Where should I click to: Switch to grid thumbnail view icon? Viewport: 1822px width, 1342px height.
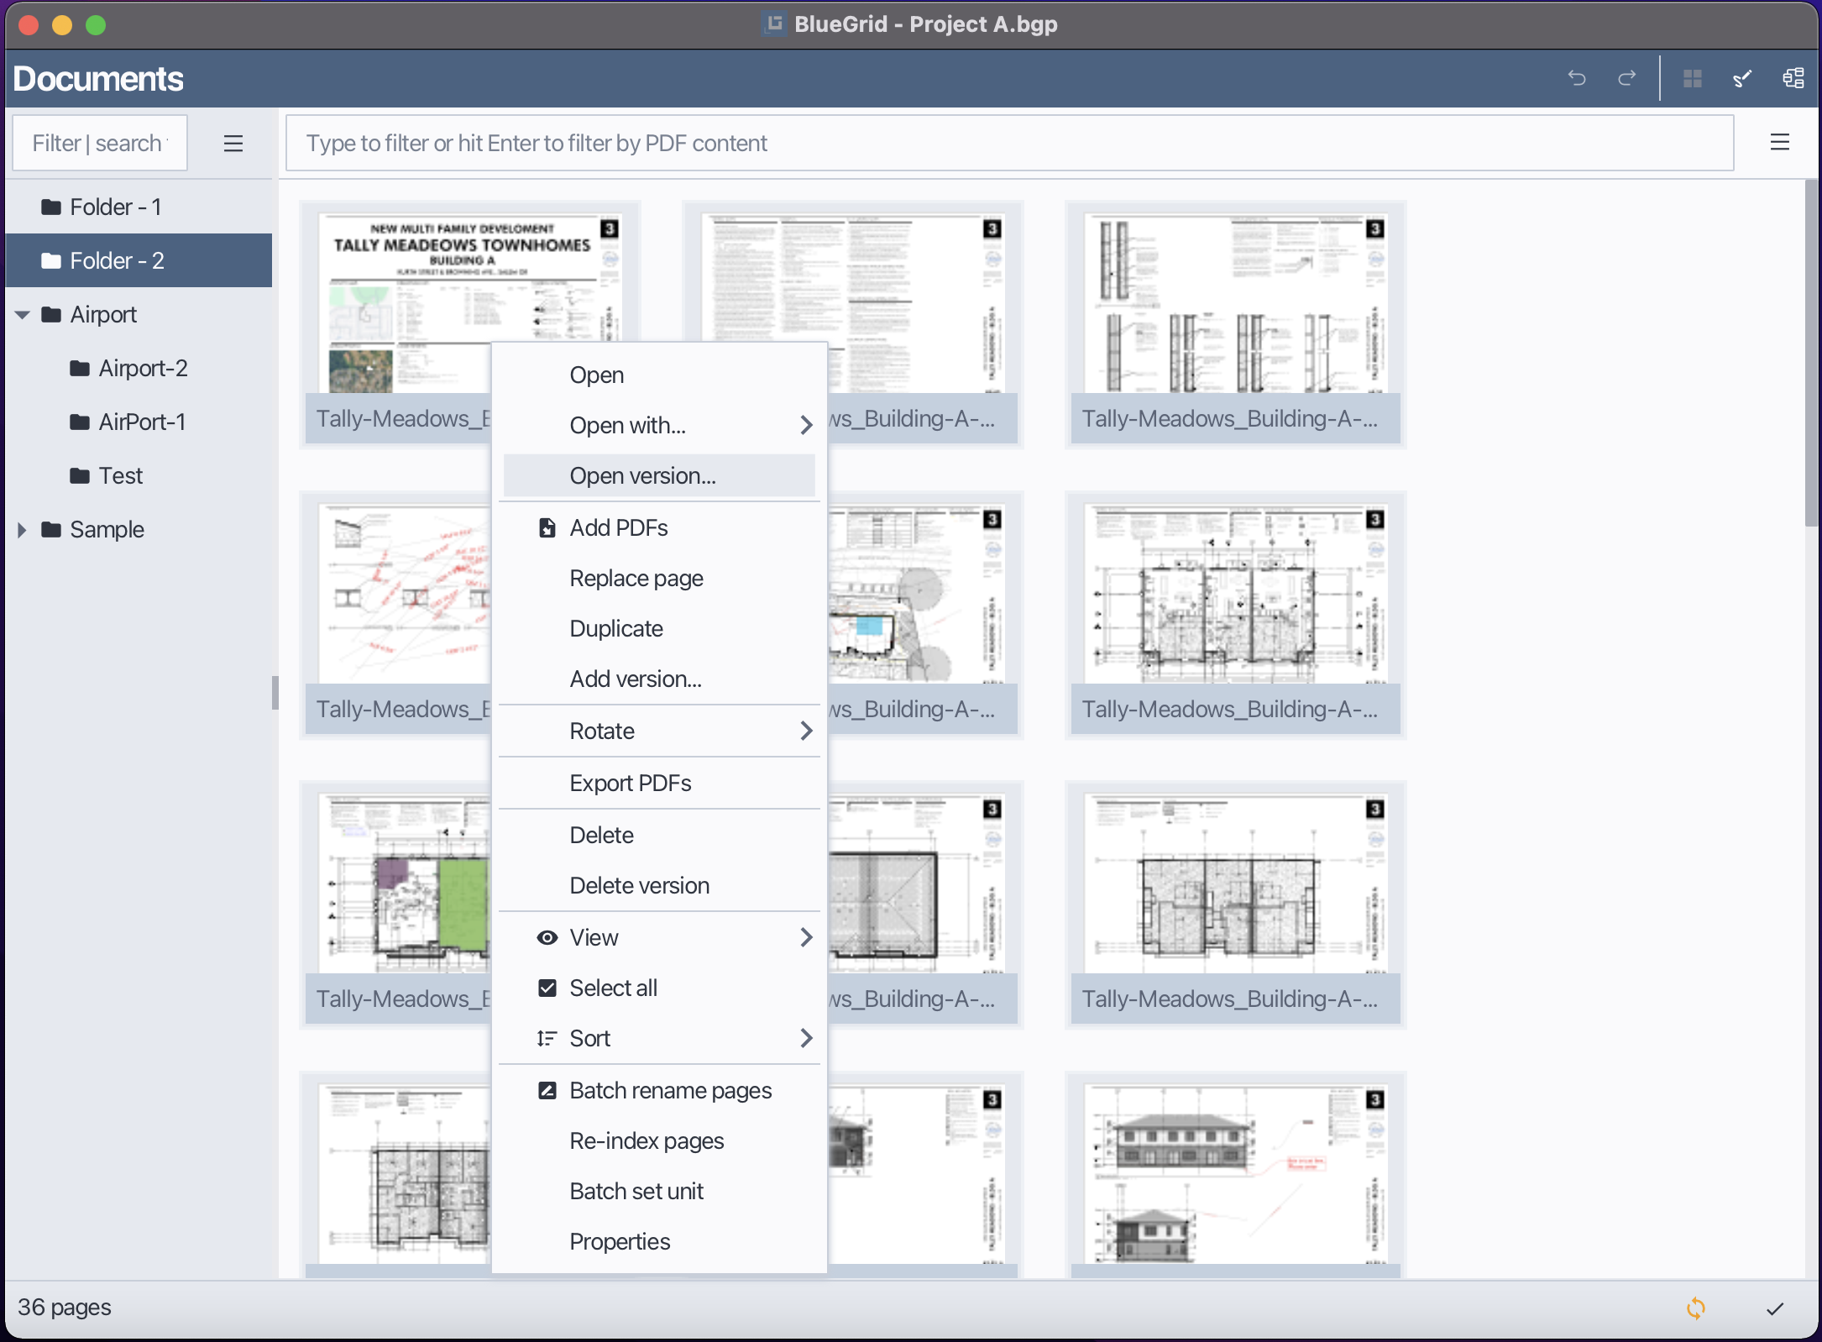pyautogui.click(x=1692, y=78)
